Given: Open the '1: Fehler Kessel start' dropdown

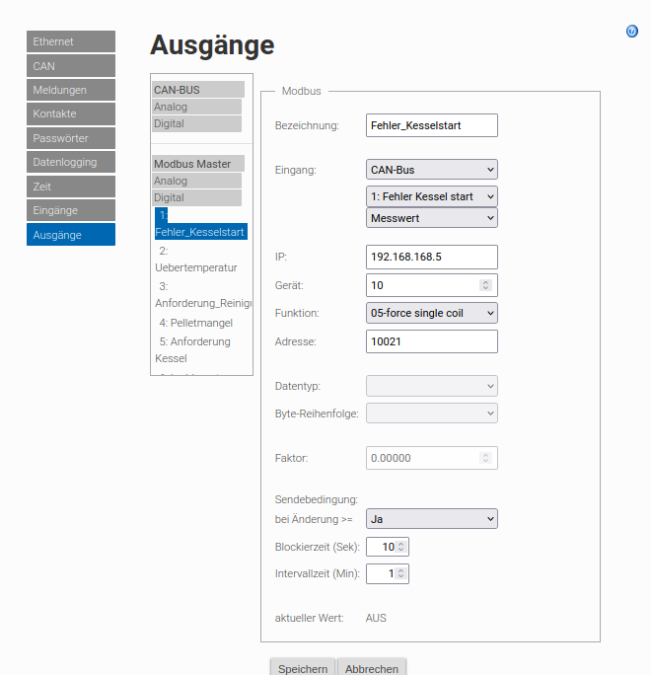Looking at the screenshot, I should (x=432, y=196).
